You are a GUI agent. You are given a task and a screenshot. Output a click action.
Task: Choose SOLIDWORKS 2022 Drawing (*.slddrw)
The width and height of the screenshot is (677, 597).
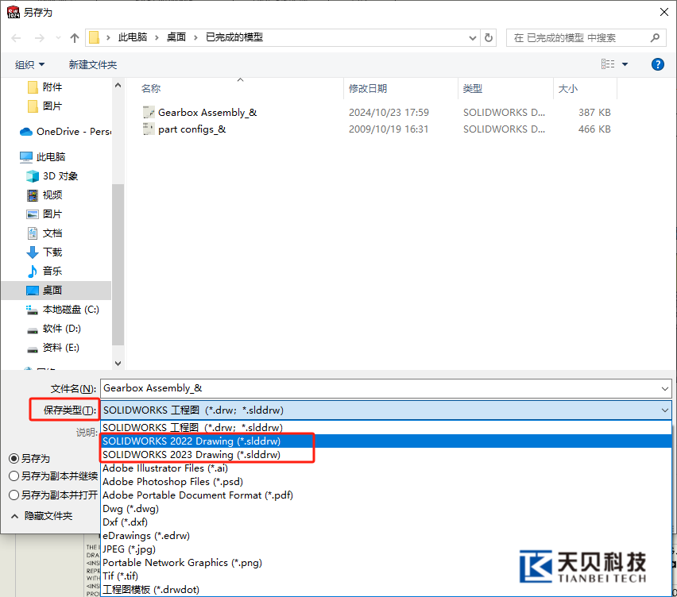[386, 441]
